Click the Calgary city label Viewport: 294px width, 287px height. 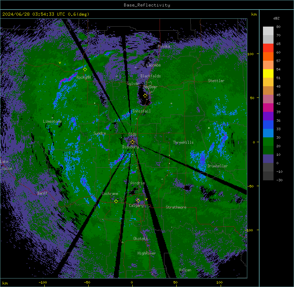tap(136, 206)
